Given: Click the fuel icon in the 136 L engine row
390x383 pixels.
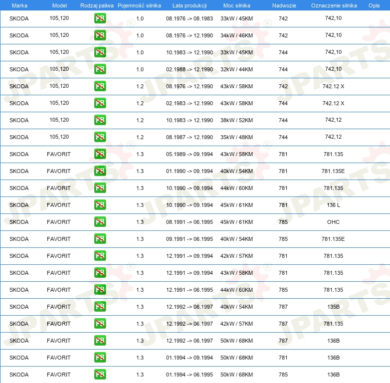Looking at the screenshot, I should pos(100,204).
